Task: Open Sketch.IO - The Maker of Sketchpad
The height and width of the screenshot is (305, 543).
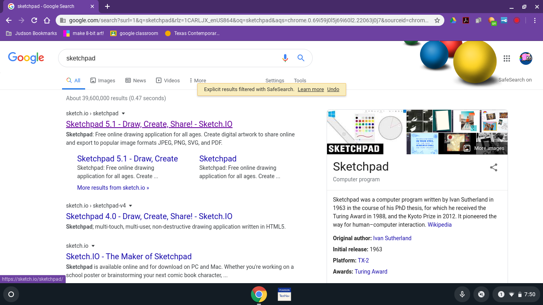Action: click(x=129, y=256)
